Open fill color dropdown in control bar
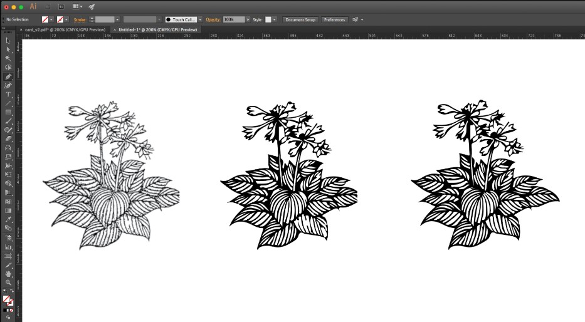The width and height of the screenshot is (585, 322). 51,20
